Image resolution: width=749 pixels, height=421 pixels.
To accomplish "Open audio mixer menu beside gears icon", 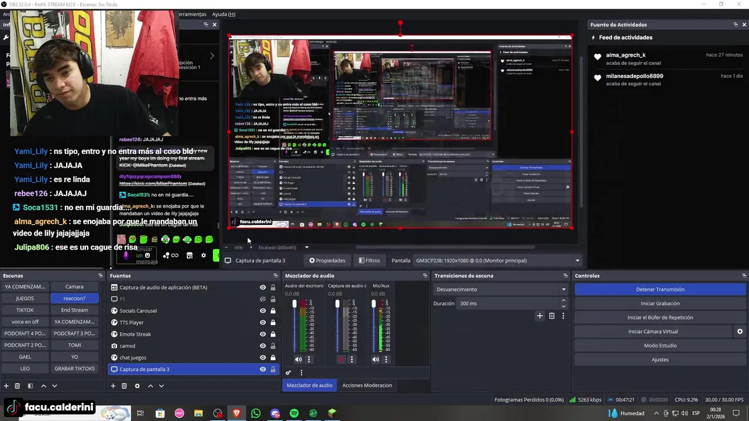I will (x=301, y=372).
